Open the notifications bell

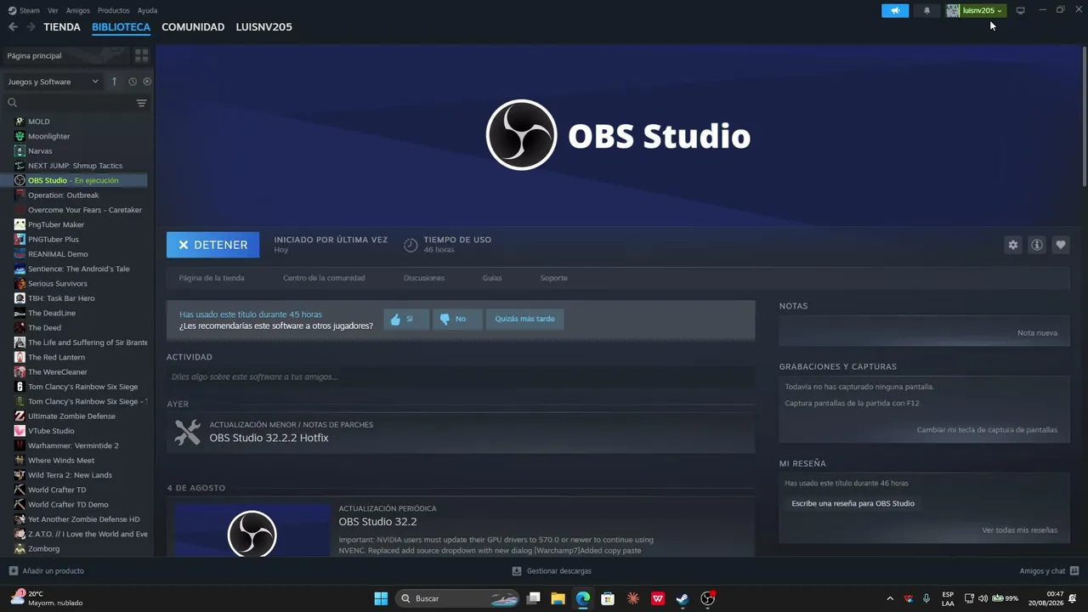pyautogui.click(x=926, y=10)
